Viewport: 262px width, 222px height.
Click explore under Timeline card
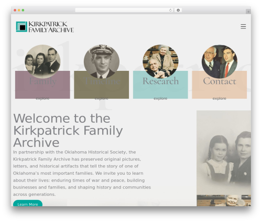[x=101, y=99]
